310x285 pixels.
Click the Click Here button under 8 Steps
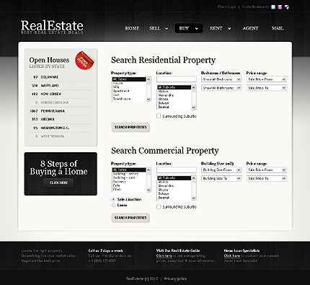tap(58, 183)
